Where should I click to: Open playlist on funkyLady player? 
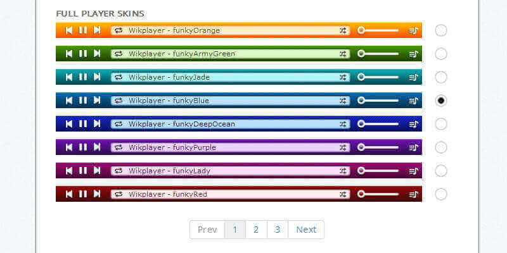pos(414,171)
